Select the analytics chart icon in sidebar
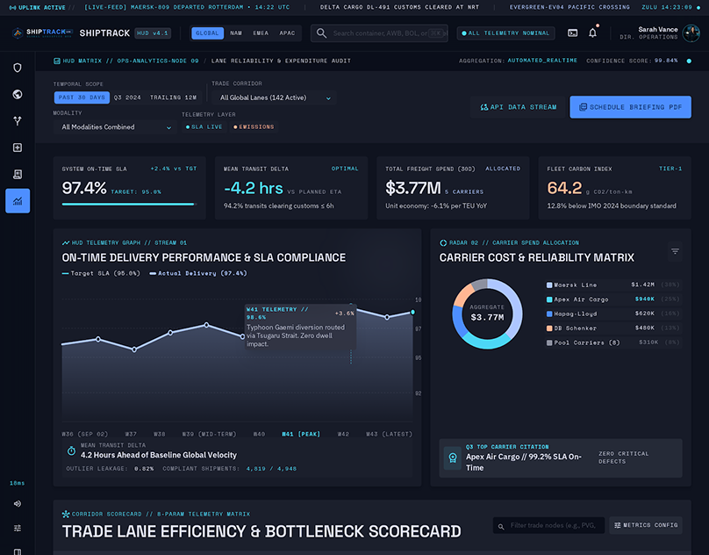The height and width of the screenshot is (555, 709). point(18,200)
